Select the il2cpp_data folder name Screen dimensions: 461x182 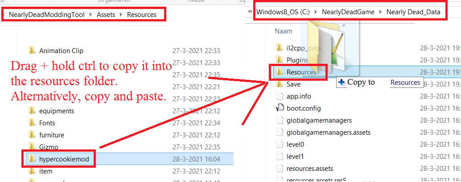click(304, 48)
